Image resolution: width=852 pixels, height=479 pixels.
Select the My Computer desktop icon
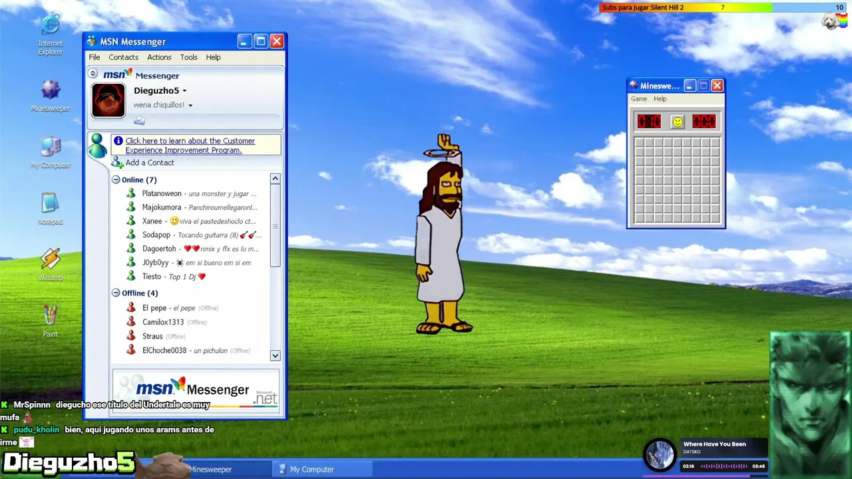click(50, 147)
